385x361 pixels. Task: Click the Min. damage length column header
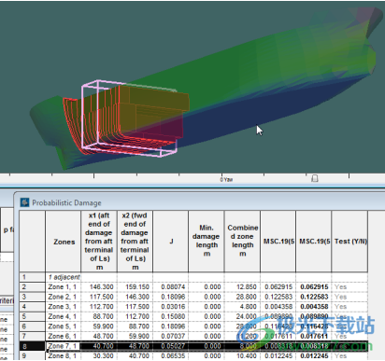point(207,242)
